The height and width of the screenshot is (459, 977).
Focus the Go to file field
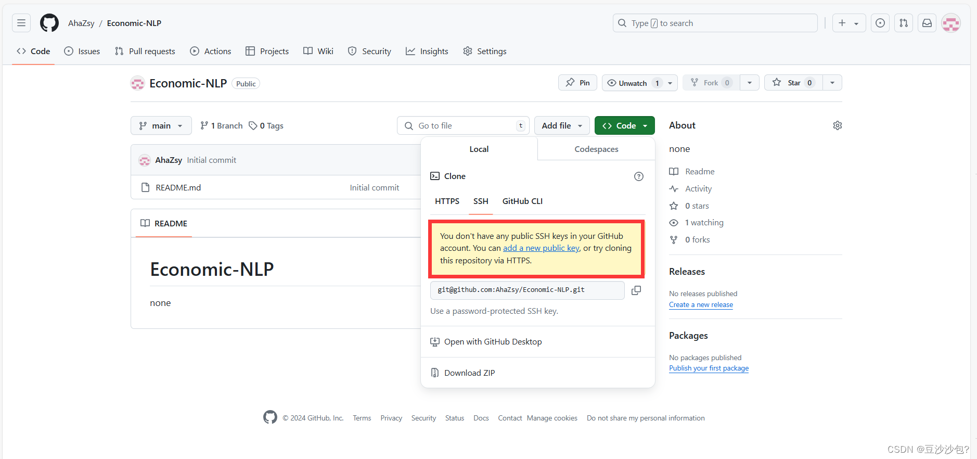tap(463, 125)
